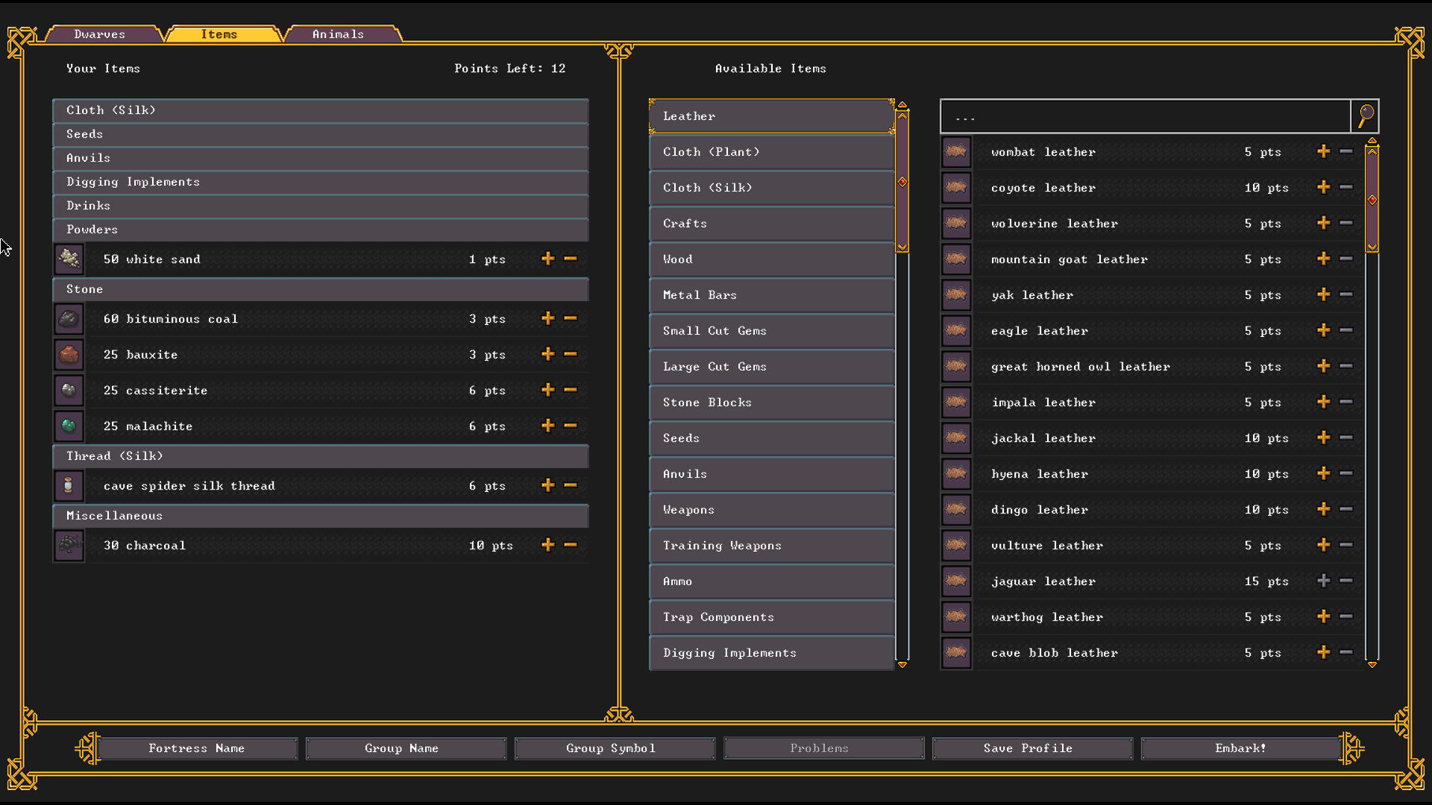This screenshot has height=805, width=1432.
Task: Click the malachite item icon
Action: pos(69,426)
